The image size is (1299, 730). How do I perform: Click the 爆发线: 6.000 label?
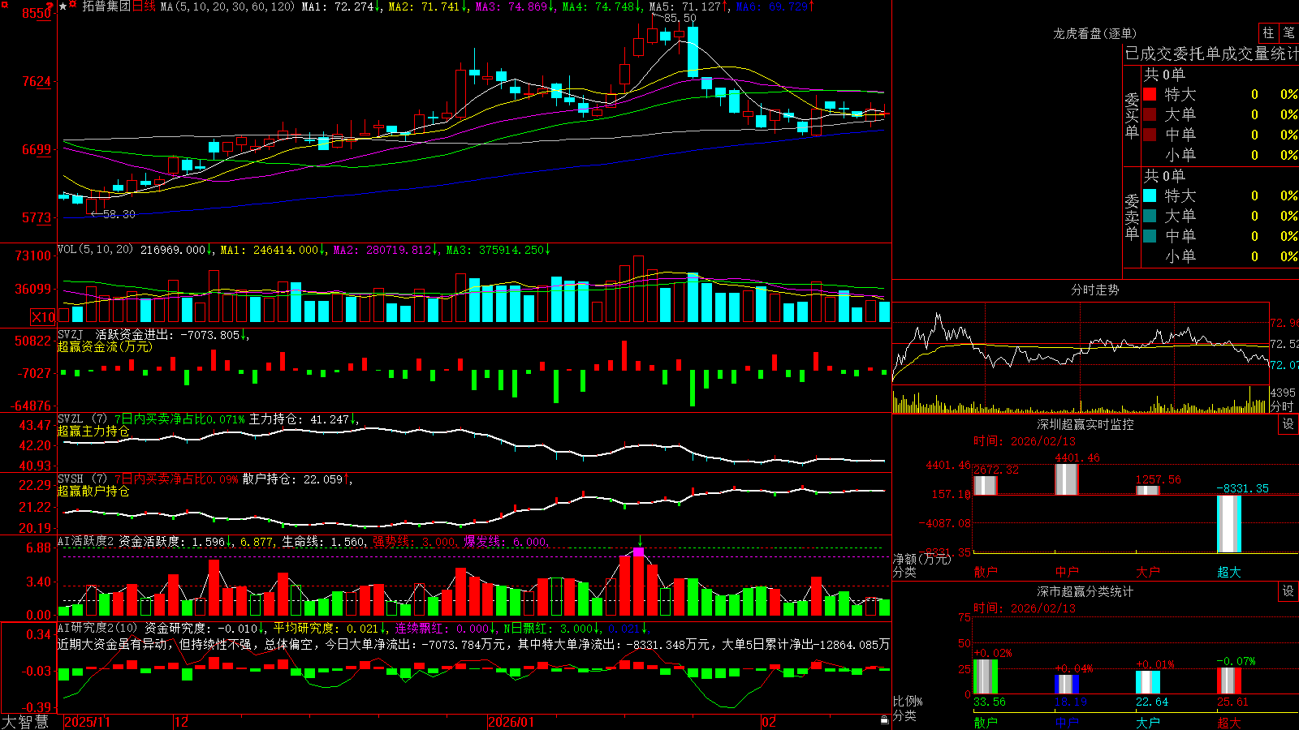click(504, 541)
